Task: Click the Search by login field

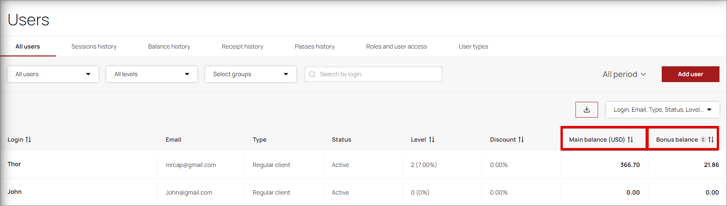Action: click(373, 74)
